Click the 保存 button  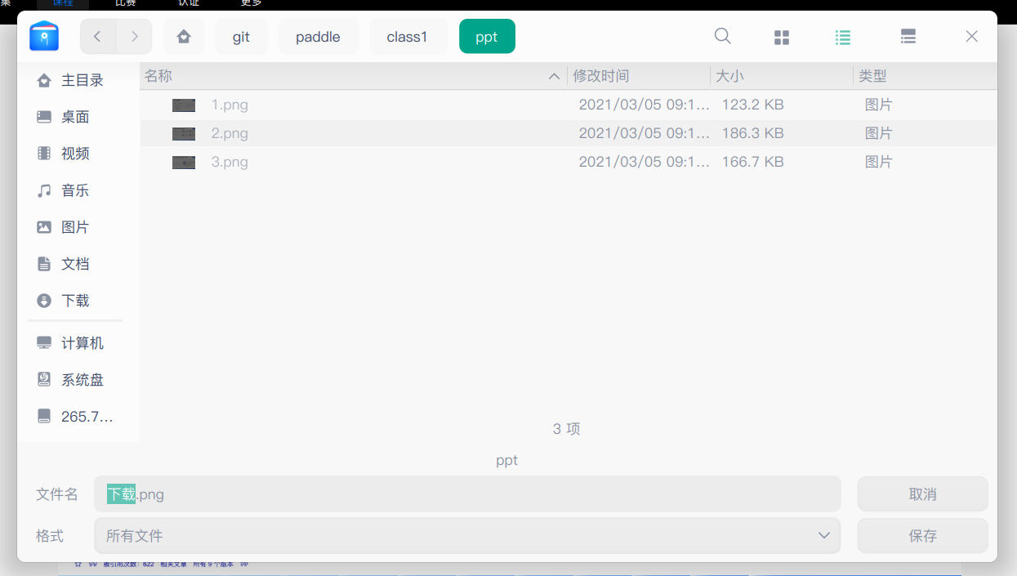coord(922,536)
